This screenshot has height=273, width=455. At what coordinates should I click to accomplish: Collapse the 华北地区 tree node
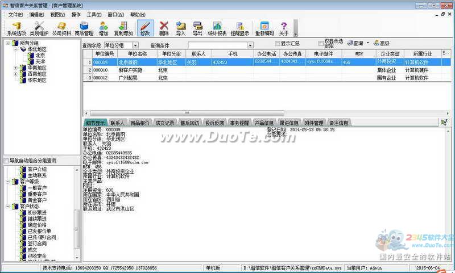pyautogui.click(x=15, y=49)
